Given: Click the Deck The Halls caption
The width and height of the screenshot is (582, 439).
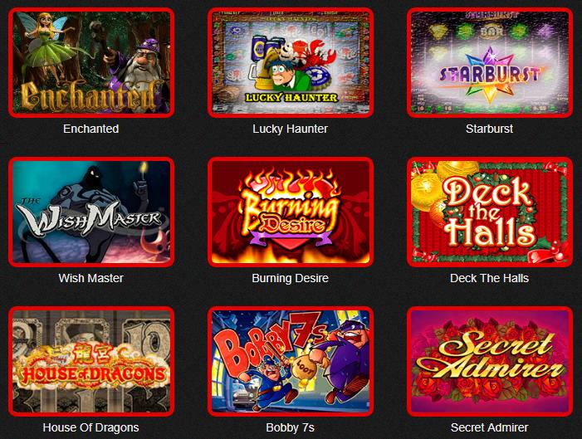Looking at the screenshot, I should pyautogui.click(x=489, y=278).
